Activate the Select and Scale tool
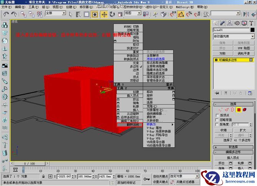257x186 pixels. (x=120, y=15)
